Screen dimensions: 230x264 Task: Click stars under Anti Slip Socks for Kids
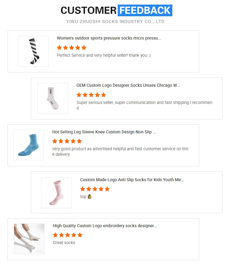(x=95, y=189)
